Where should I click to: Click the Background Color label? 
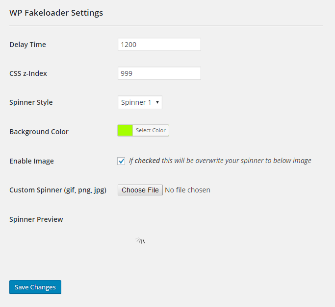point(39,132)
